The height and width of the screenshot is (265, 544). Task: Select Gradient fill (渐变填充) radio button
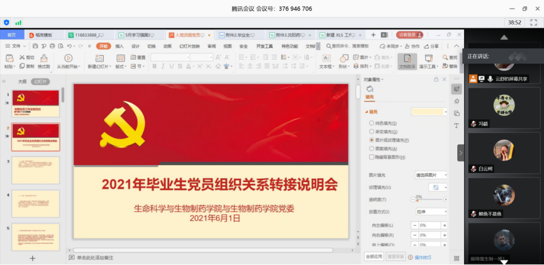click(372, 132)
